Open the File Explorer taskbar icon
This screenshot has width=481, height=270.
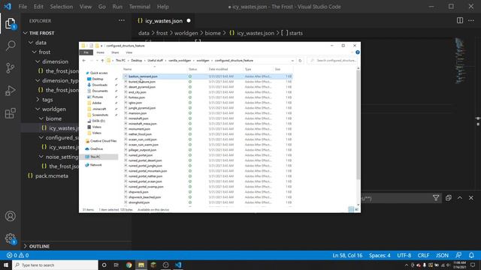coord(141,265)
